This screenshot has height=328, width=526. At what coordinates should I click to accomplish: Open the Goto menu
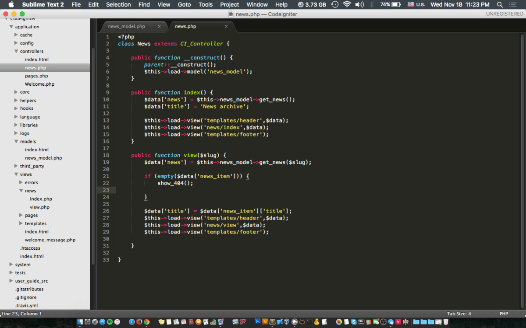coord(185,4)
